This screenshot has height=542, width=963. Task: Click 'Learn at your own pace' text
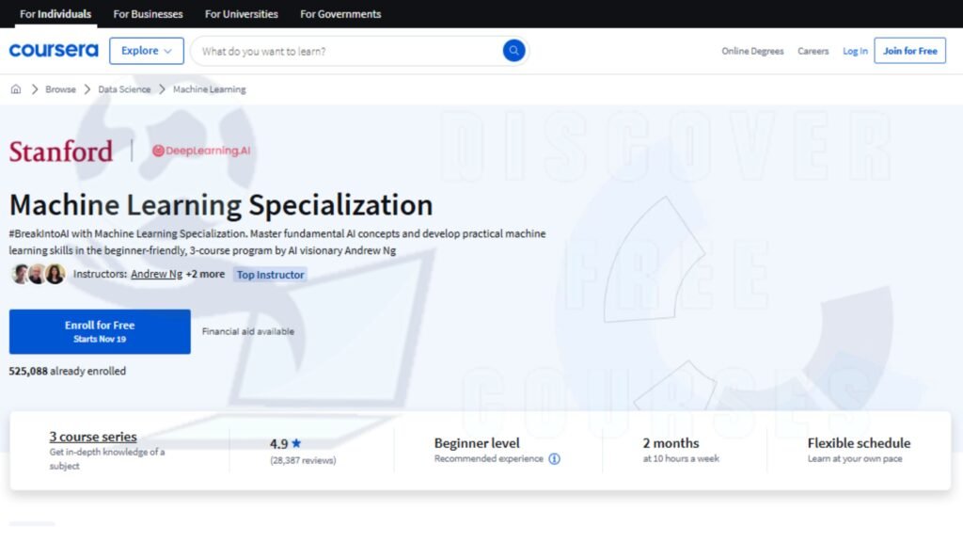pyautogui.click(x=854, y=458)
